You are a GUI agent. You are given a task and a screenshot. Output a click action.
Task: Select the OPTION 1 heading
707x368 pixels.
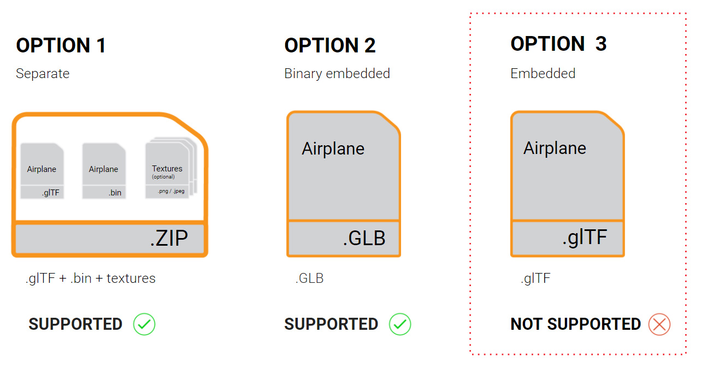pos(61,45)
